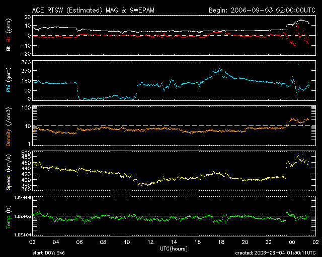Click the "480" tick on the Speed axis
This screenshot has height=257, width=322.
[26, 157]
